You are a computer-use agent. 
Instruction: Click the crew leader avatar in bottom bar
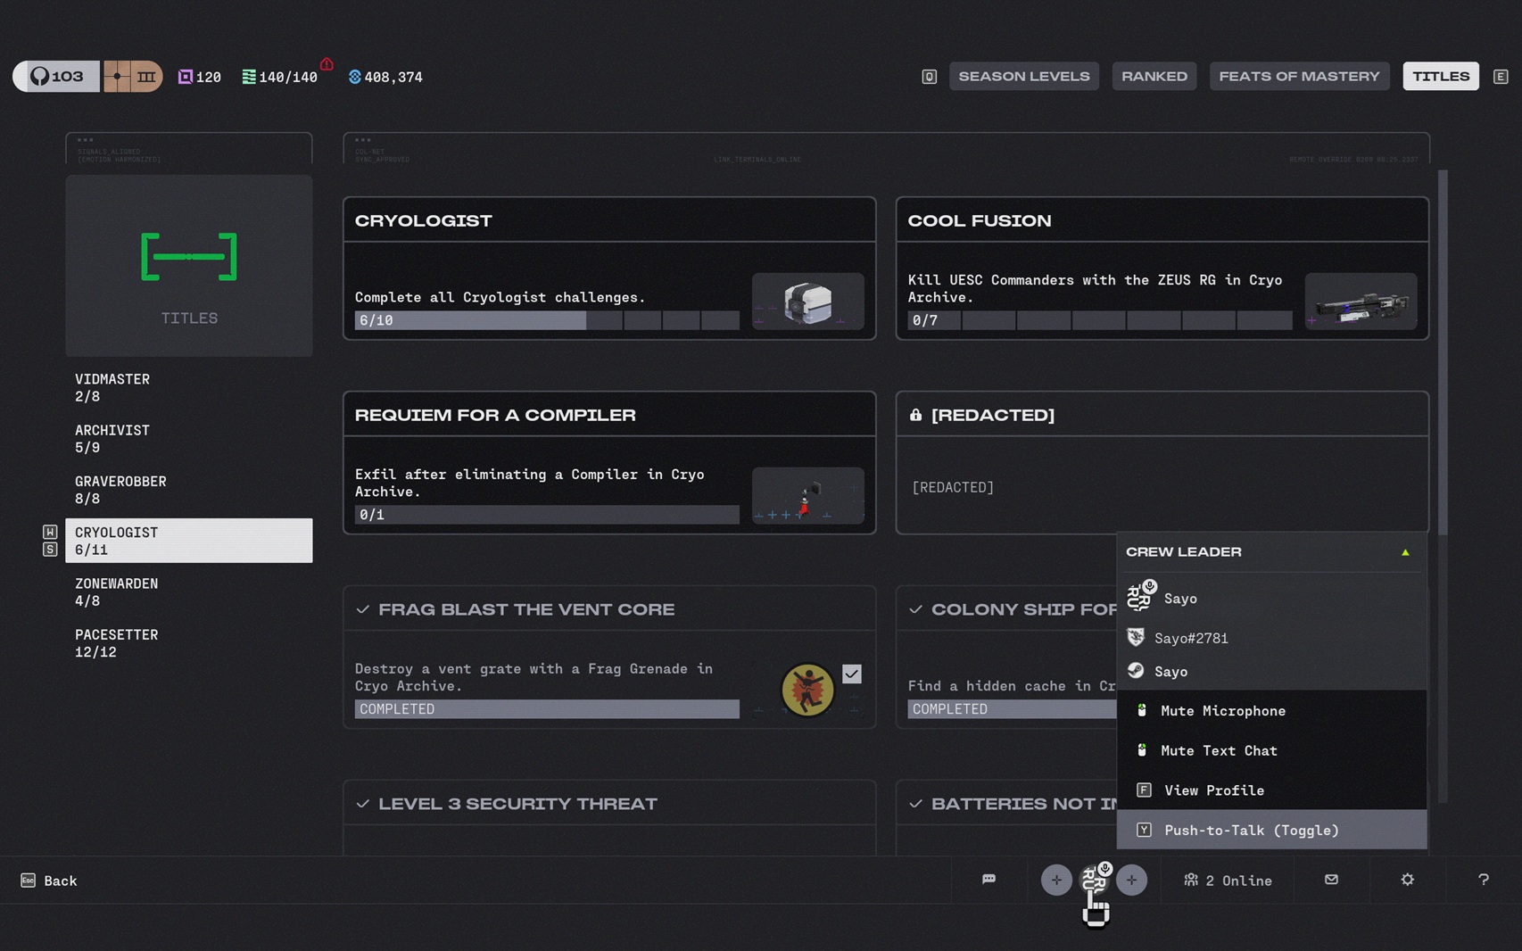[x=1094, y=880]
